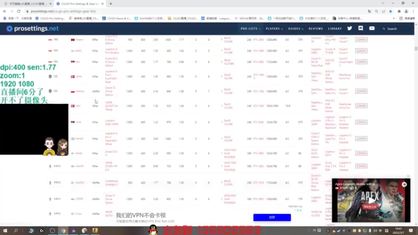
Task: Open Windows taskbar search
Action: click(16, 230)
